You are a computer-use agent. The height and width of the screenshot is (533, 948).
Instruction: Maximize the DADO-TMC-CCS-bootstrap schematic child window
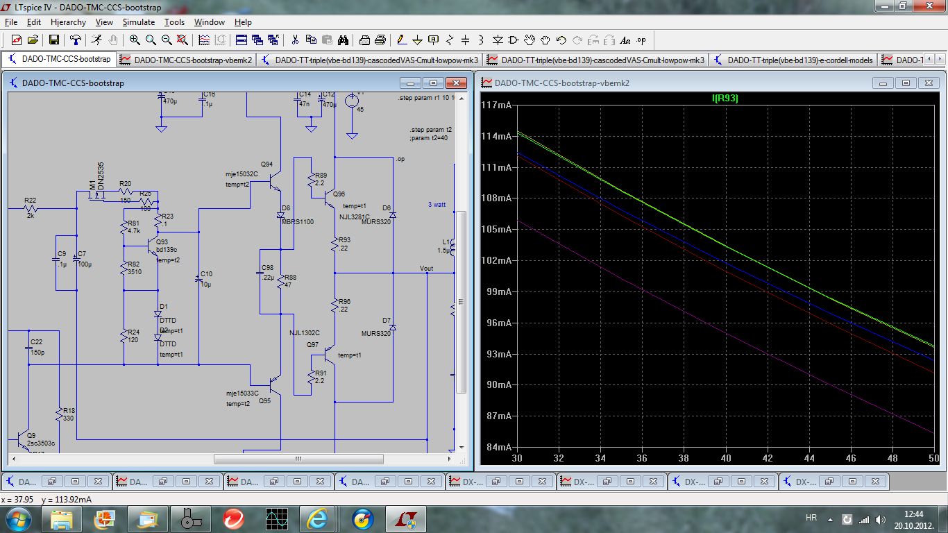point(432,83)
